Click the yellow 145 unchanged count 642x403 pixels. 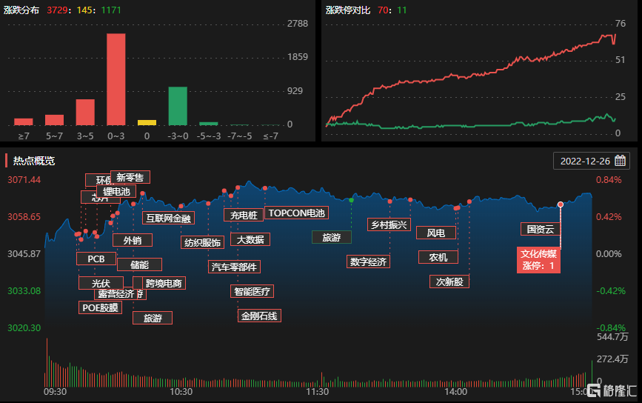click(84, 10)
